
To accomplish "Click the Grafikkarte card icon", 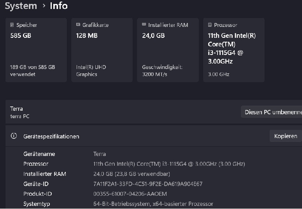I will point(78,25).
